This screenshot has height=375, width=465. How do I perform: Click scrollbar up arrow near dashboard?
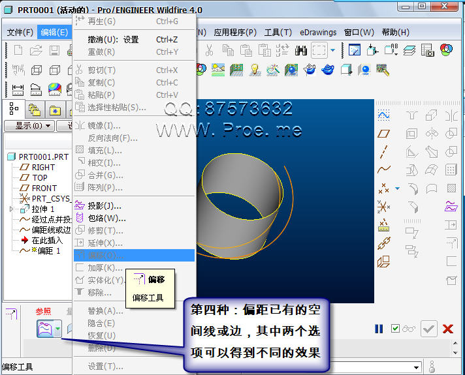(455, 343)
